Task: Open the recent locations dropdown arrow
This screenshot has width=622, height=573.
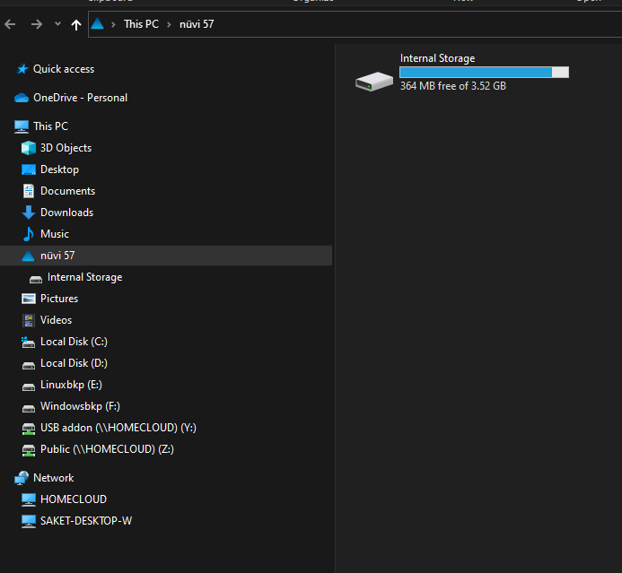Action: click(x=57, y=24)
